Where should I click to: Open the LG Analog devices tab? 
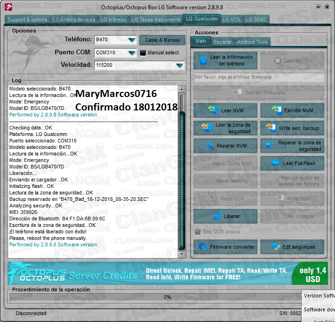click(x=74, y=19)
